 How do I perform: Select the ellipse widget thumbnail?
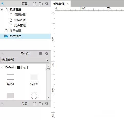click(34, 96)
